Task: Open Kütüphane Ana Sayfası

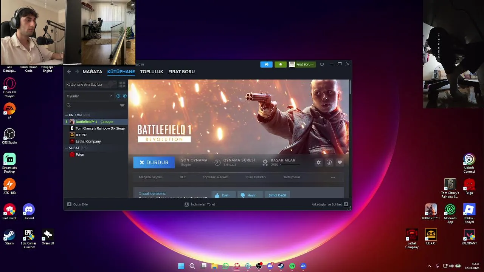Action: 90,85
